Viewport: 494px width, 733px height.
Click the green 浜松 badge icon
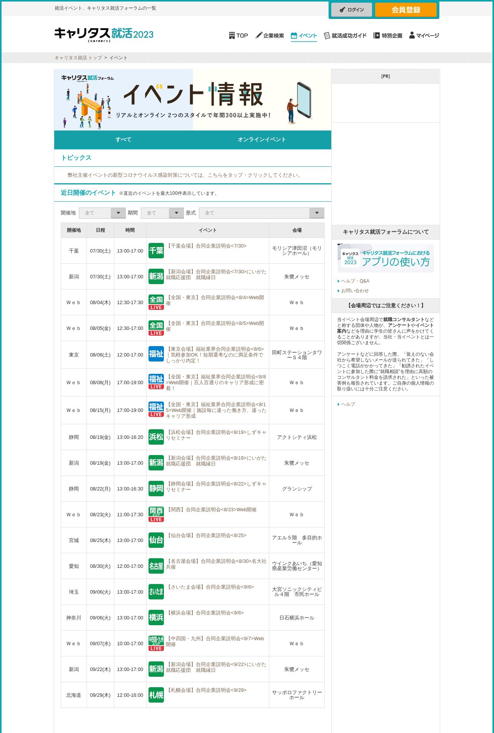click(x=156, y=437)
